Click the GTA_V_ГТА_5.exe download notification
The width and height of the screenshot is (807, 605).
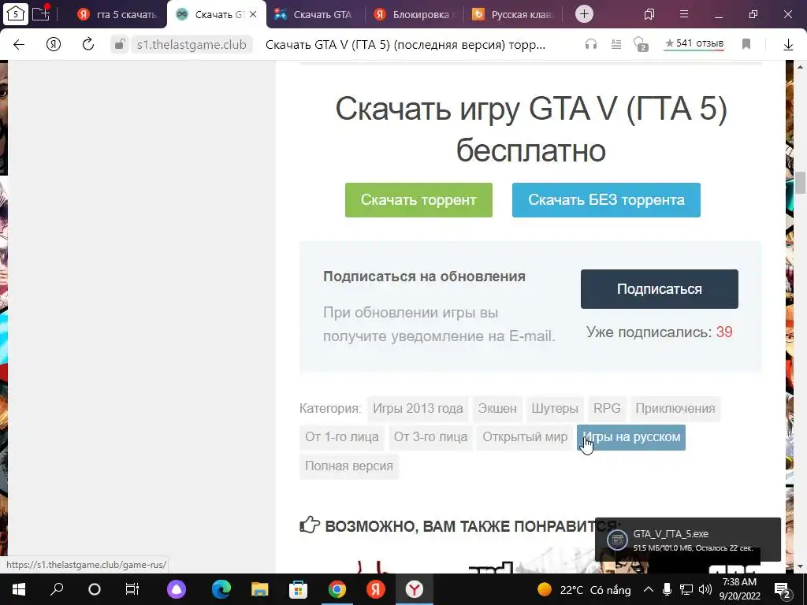[687, 540]
